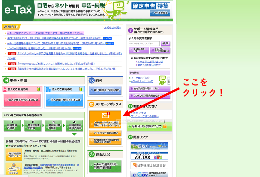Click the e-Gov 電子政府の総合窓口 banner
The image size is (260, 177).
(149, 174)
